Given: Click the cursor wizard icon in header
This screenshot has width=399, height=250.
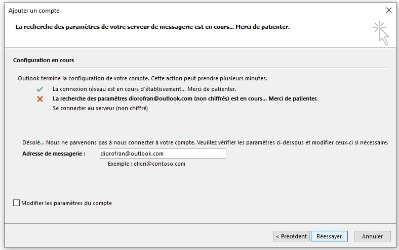Looking at the screenshot, I should (381, 33).
